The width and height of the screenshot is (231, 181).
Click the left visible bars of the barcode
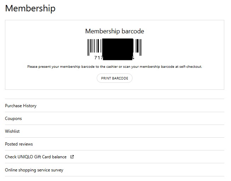94,46
